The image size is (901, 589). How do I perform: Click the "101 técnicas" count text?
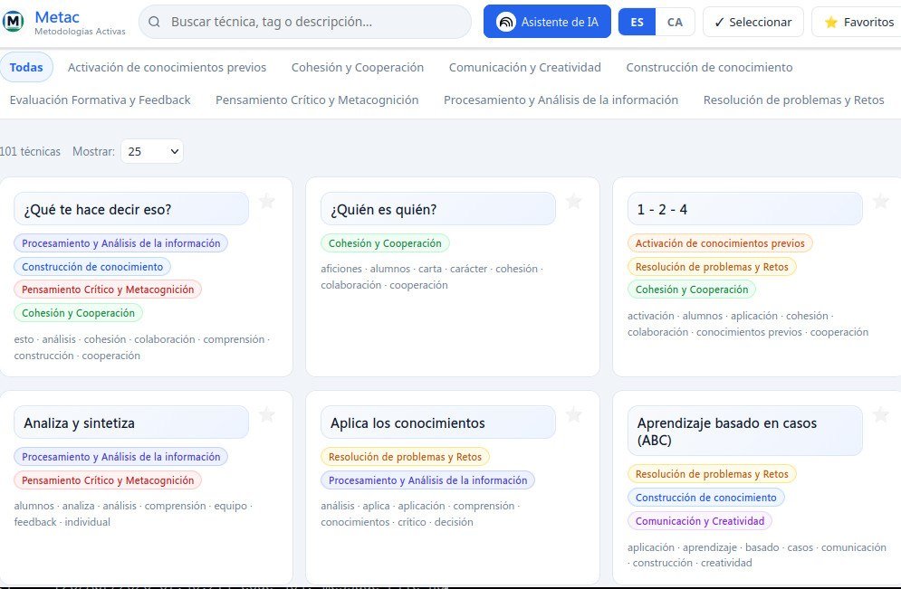[x=30, y=152]
